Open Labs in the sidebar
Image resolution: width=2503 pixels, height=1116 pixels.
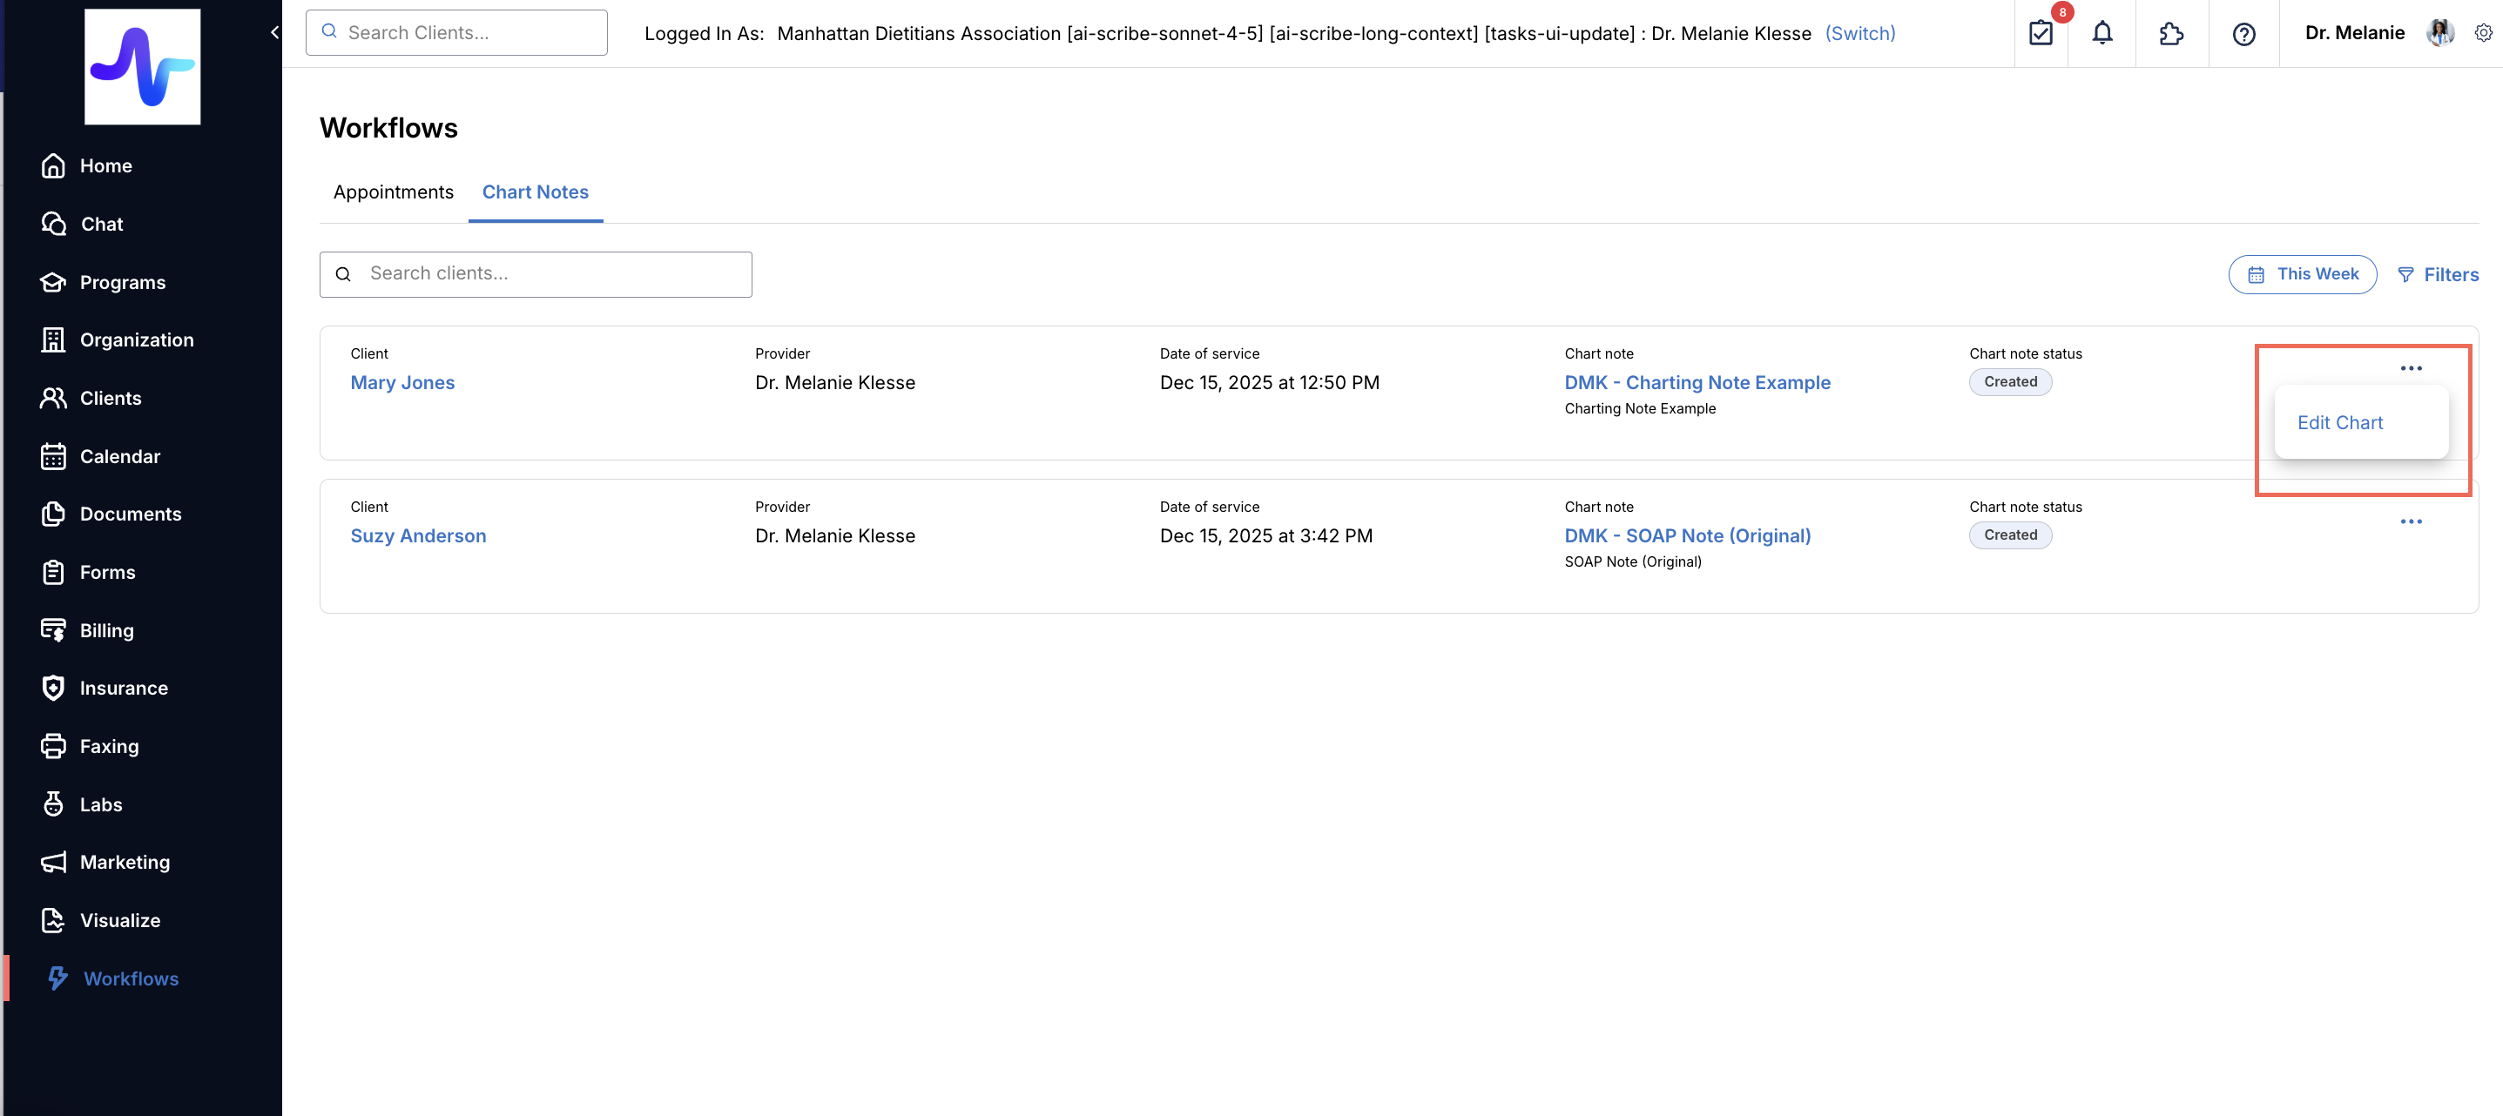pos(100,804)
